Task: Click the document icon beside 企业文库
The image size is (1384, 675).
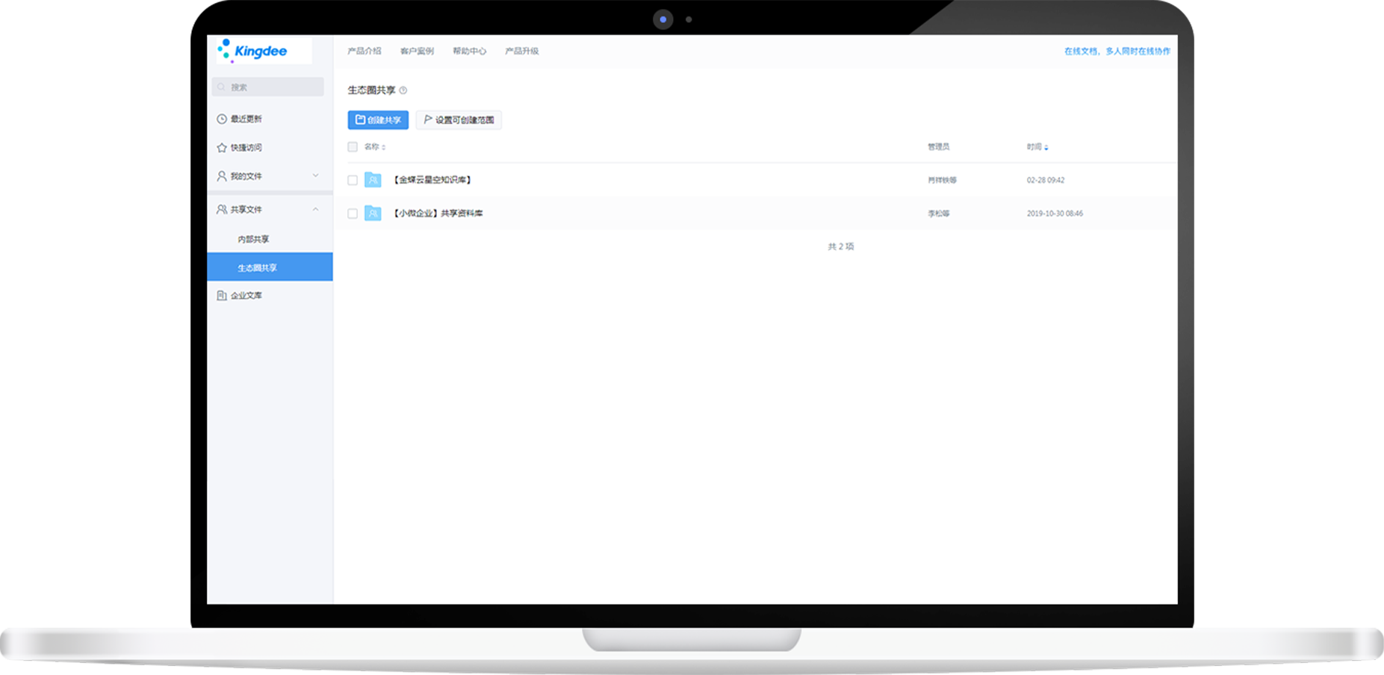Action: click(222, 296)
